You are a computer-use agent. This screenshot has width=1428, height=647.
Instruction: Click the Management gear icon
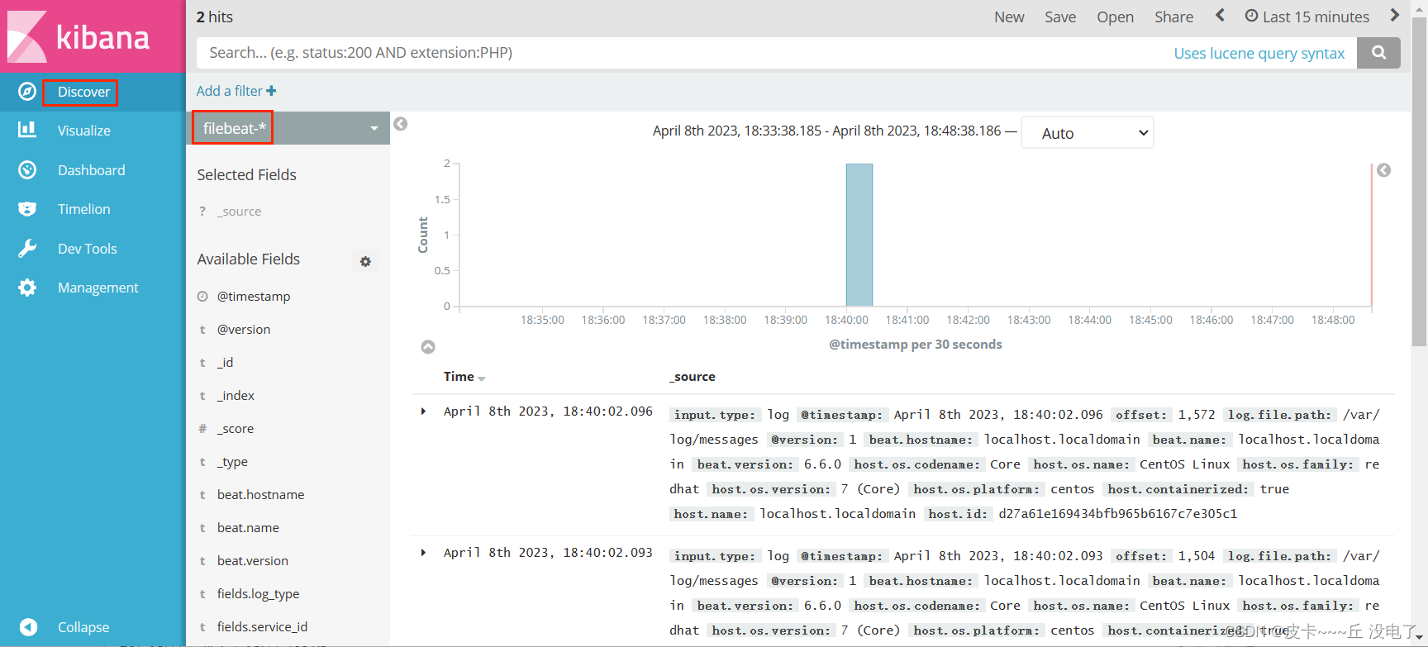(x=27, y=288)
